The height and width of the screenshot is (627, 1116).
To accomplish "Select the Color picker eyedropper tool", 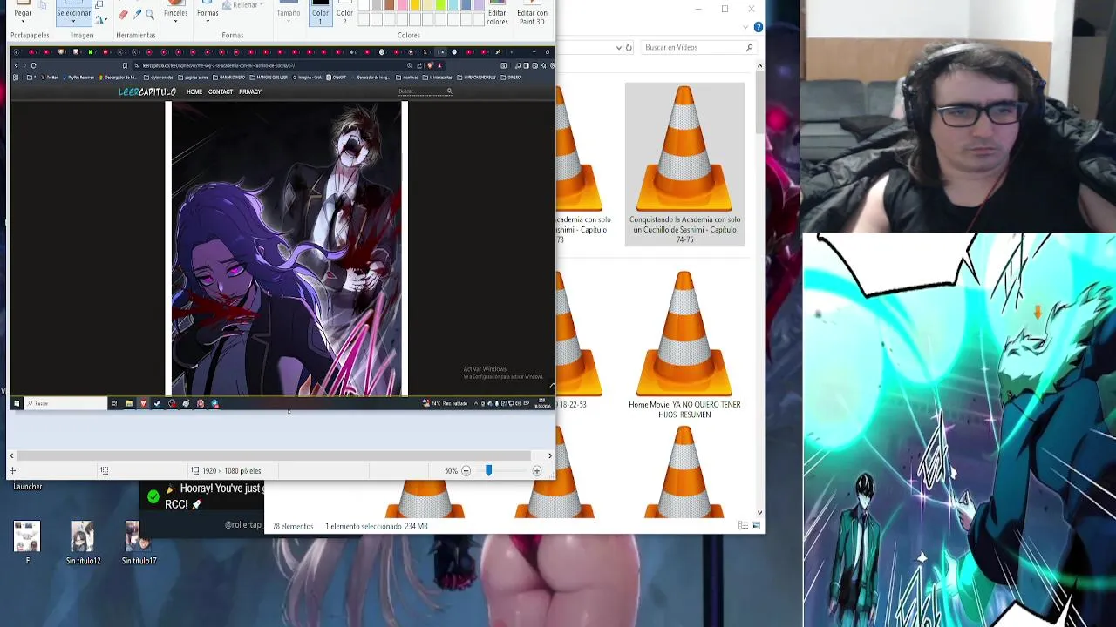I will [137, 14].
